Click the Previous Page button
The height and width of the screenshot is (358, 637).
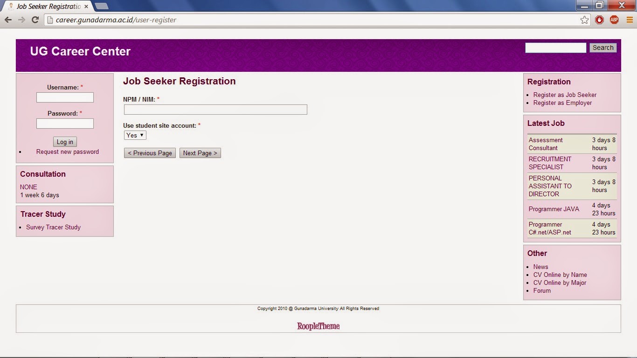150,153
